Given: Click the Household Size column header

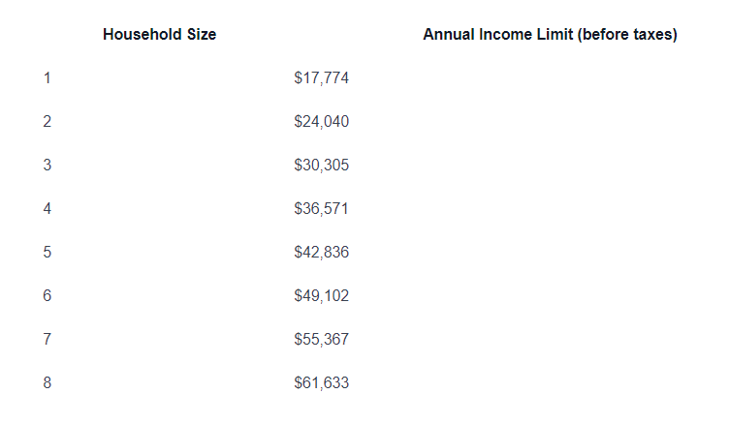Looking at the screenshot, I should [x=159, y=35].
